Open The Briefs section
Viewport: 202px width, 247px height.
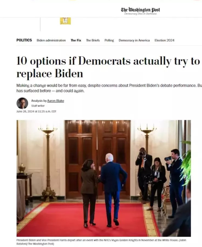(93, 40)
